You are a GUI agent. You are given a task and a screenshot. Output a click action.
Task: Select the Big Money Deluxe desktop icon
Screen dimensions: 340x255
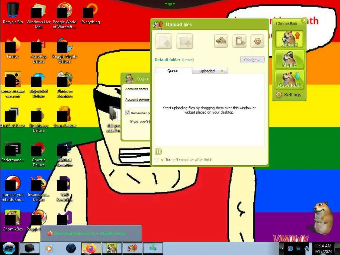coord(39,119)
